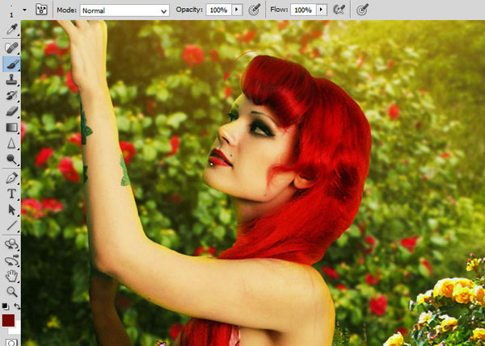485x346 pixels.
Task: Click the Opacity value field
Action: (219, 10)
